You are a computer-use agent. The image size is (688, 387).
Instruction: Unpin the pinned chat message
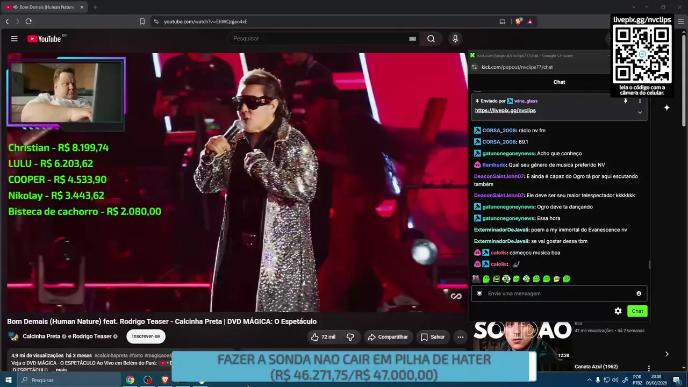pyautogui.click(x=625, y=101)
